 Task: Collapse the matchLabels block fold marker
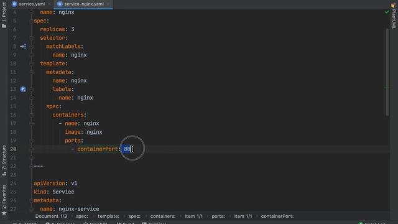coord(31,47)
